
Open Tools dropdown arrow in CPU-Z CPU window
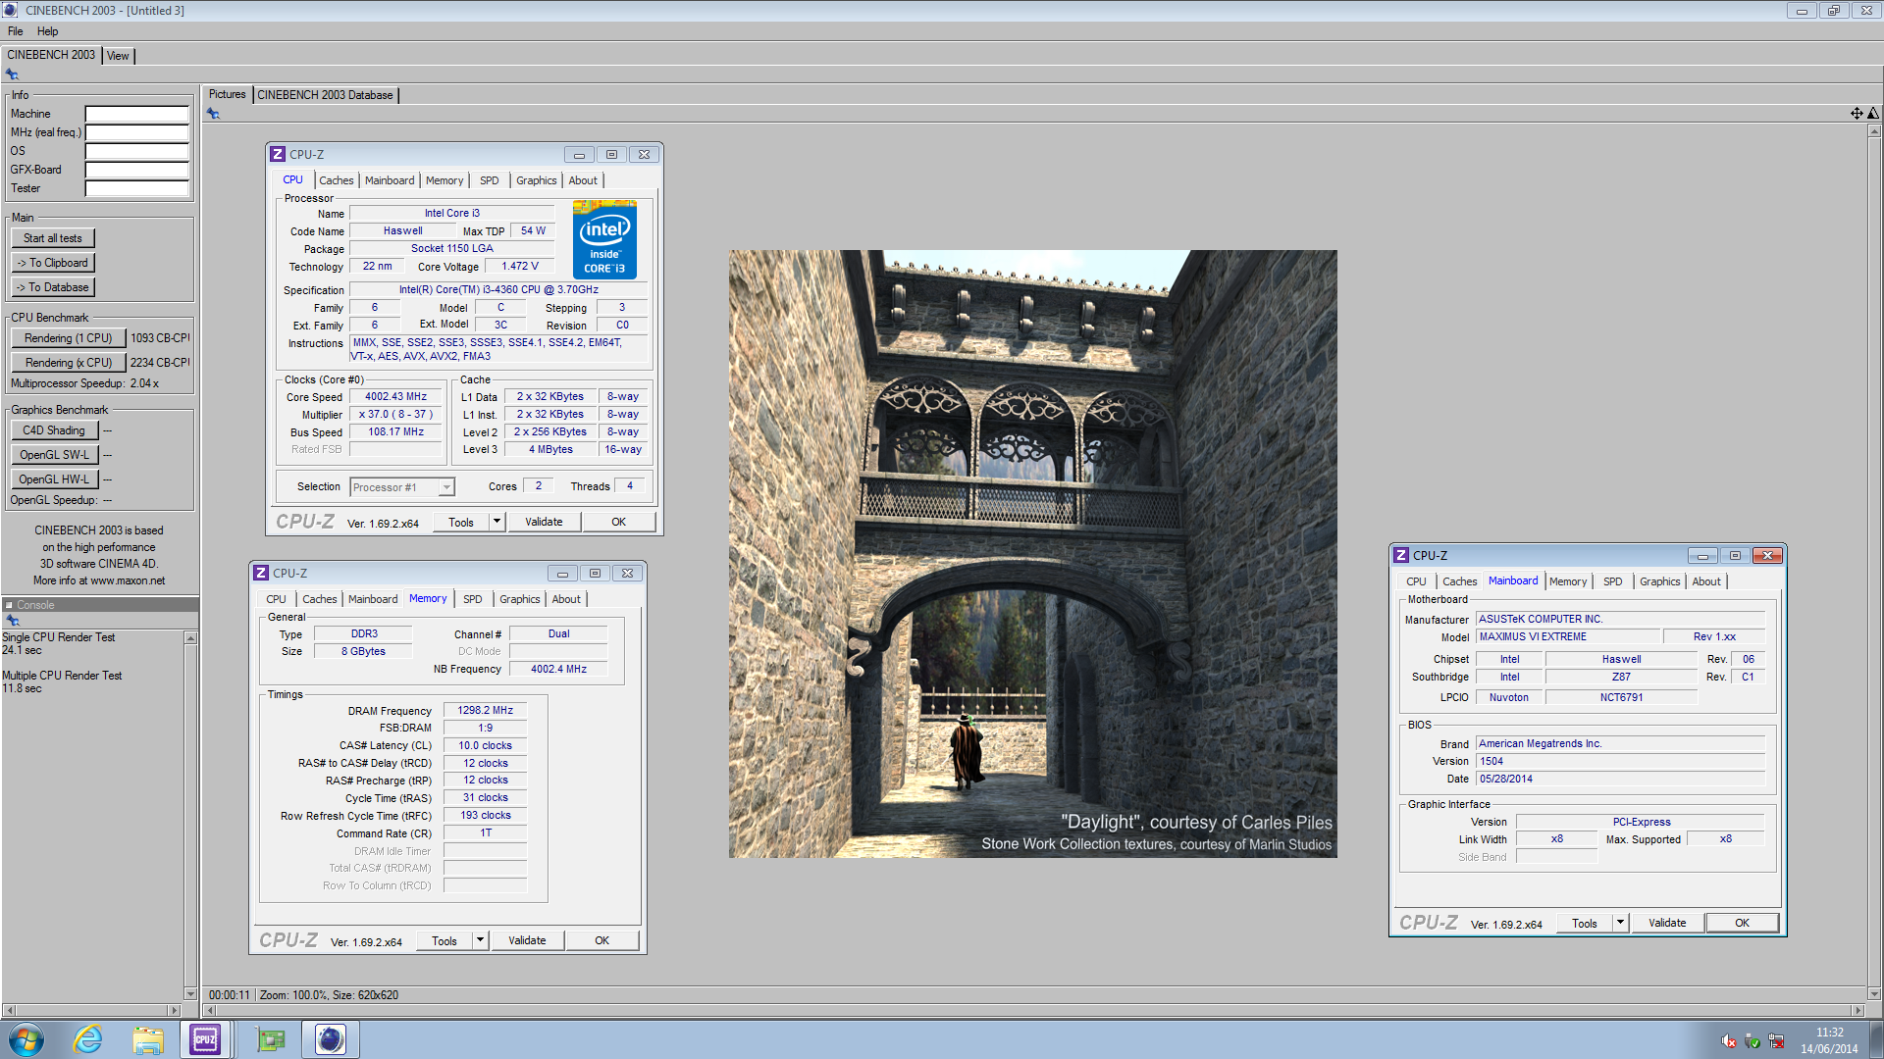point(497,522)
